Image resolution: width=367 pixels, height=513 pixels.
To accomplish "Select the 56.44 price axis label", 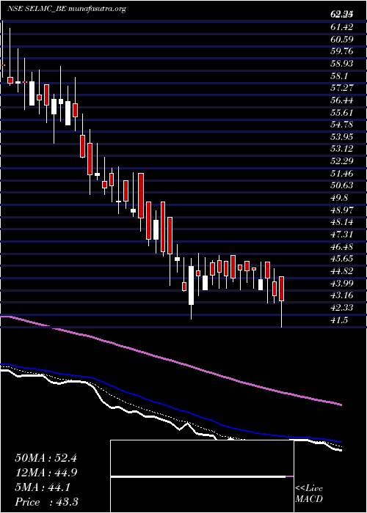I will tap(342, 100).
